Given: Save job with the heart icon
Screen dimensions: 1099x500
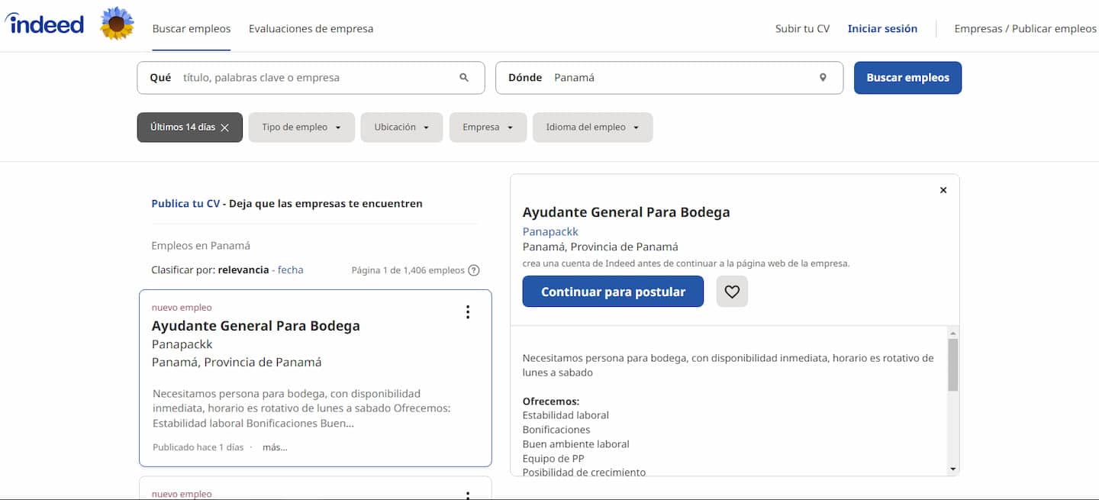Looking at the screenshot, I should coord(732,292).
